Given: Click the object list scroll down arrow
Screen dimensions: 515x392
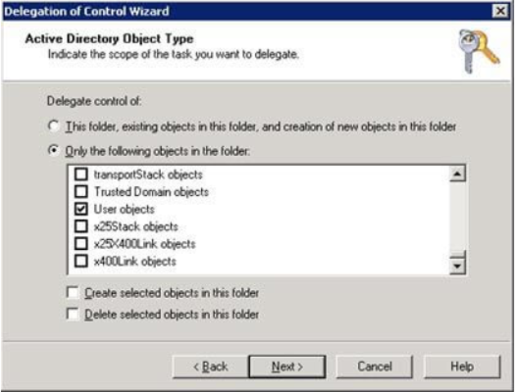Looking at the screenshot, I should [458, 265].
